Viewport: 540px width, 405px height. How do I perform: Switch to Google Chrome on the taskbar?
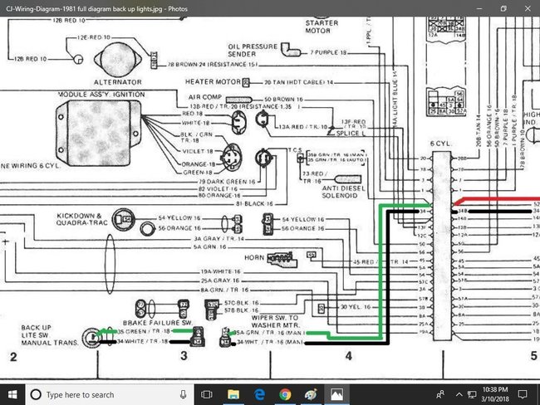click(285, 394)
